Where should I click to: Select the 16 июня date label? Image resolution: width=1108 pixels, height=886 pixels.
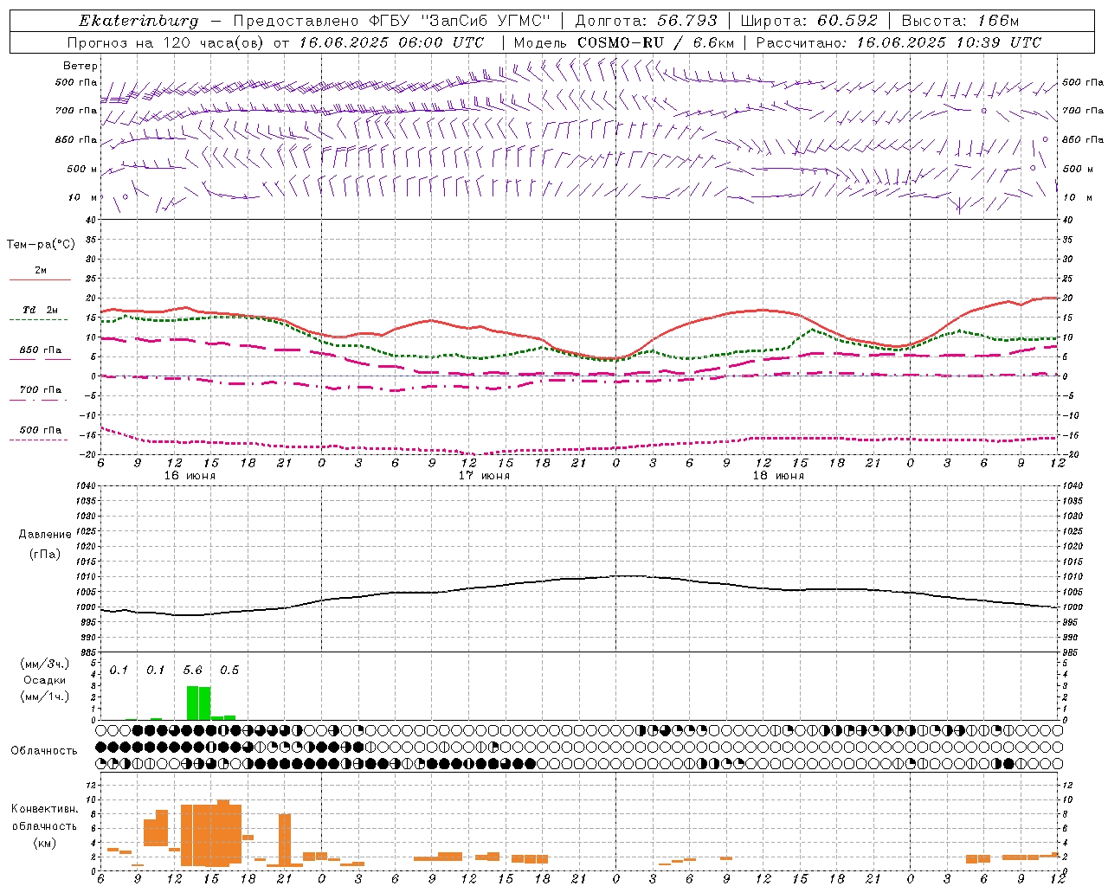190,476
